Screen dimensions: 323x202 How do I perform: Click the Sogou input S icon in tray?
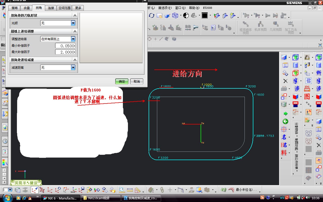[x=262, y=197]
